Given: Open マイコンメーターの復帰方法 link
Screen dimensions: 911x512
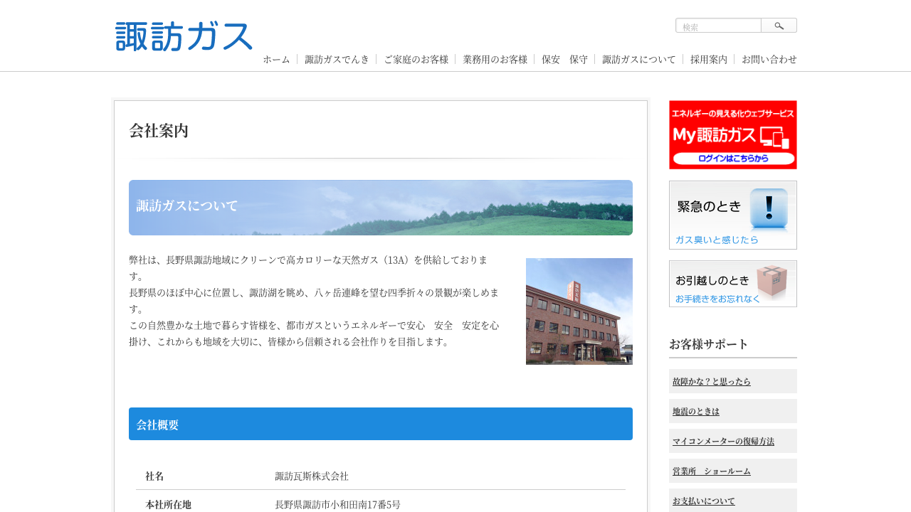Looking at the screenshot, I should pyautogui.click(x=723, y=441).
